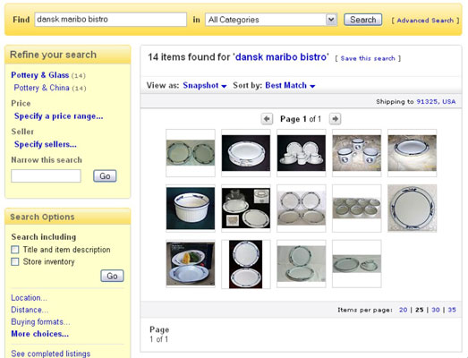
Task: Check the Store inventory option
Action: click(x=15, y=261)
